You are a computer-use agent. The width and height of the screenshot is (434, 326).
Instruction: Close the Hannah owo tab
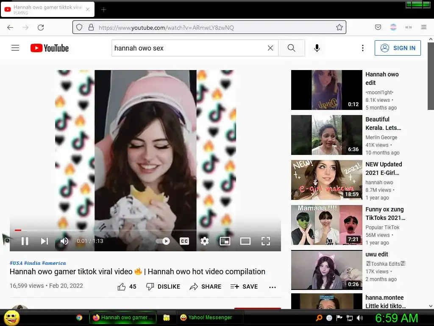[x=88, y=9]
